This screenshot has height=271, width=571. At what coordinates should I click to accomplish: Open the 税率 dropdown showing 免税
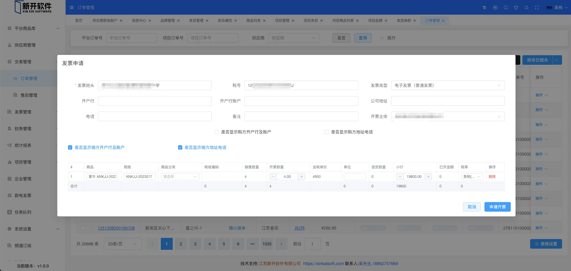tap(472, 177)
